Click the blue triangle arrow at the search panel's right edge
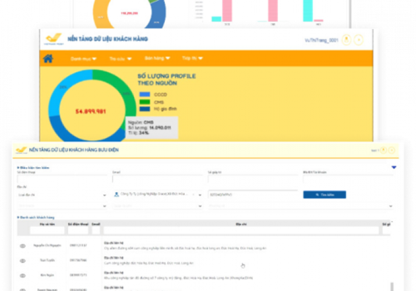This screenshot has width=416, height=291. tap(394, 167)
